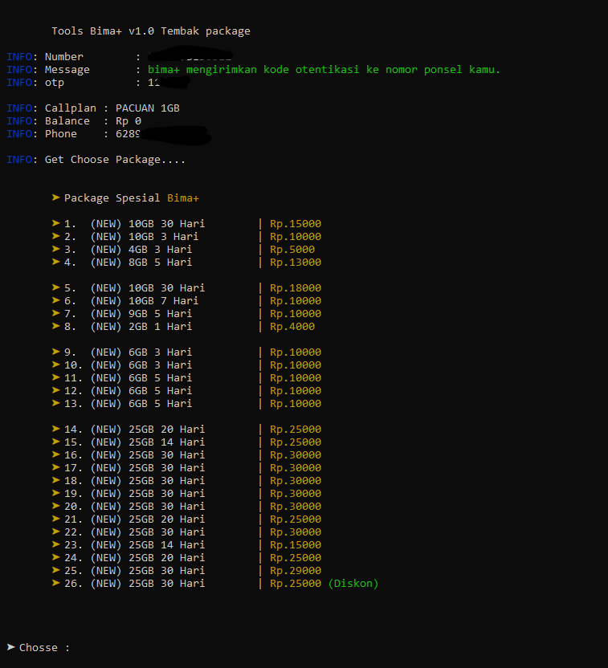Select package 12 row '6GB 5 Hari'
The height and width of the screenshot is (668, 608).
(x=186, y=391)
